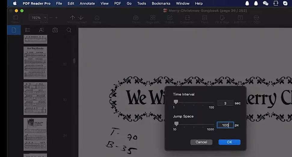Open the page 33 thumbnail
This screenshot has width=292, height=157.
pos(35,99)
